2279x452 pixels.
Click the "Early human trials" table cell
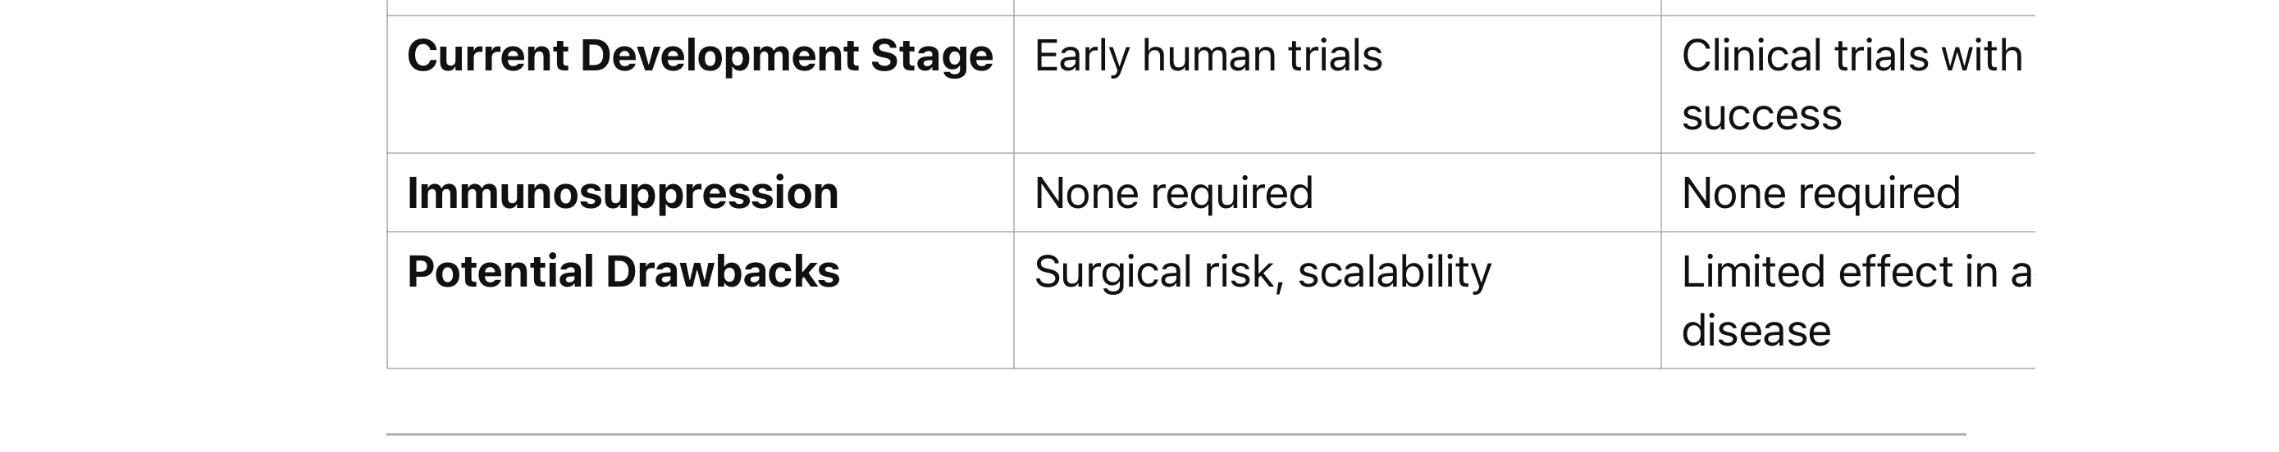(1208, 56)
